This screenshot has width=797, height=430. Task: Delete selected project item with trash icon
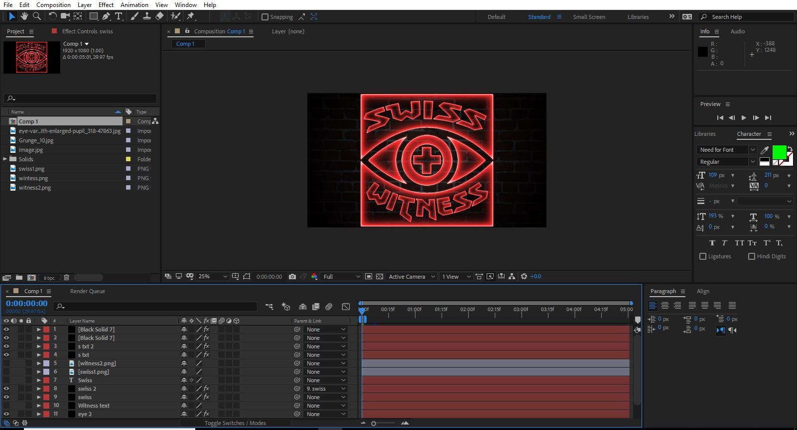(x=66, y=277)
